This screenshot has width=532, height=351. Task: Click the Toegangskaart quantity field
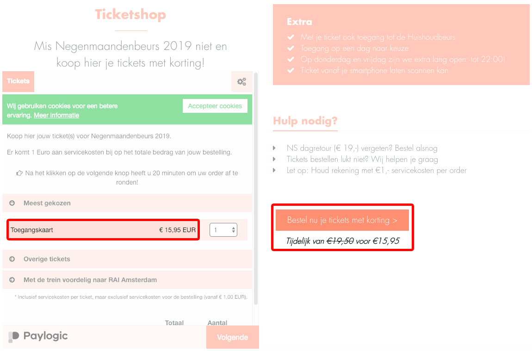pyautogui.click(x=223, y=230)
